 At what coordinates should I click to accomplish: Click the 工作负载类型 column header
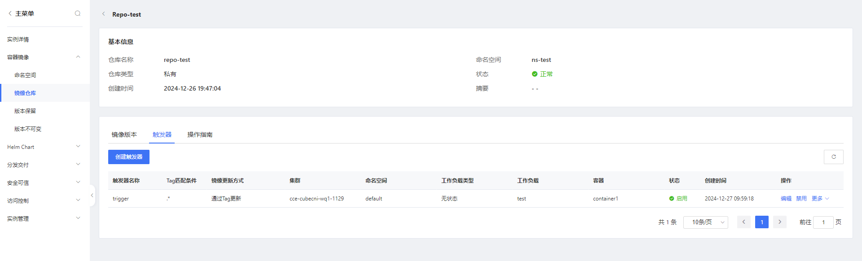point(457,181)
